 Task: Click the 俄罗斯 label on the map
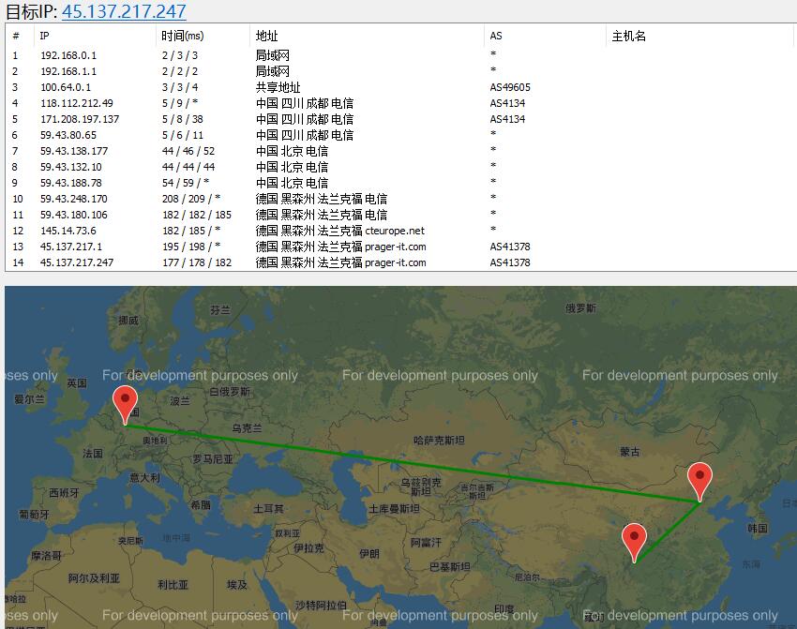[x=581, y=307]
